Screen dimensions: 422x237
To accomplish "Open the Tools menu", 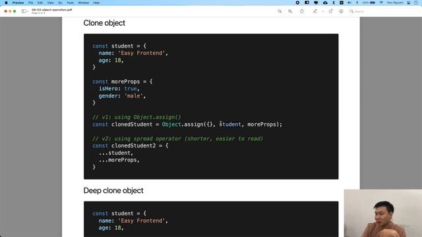I will (71, 3).
